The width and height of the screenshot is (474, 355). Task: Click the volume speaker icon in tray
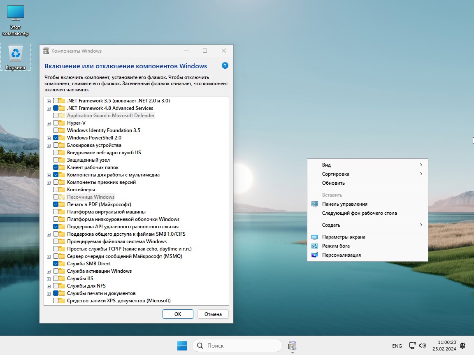point(423,346)
